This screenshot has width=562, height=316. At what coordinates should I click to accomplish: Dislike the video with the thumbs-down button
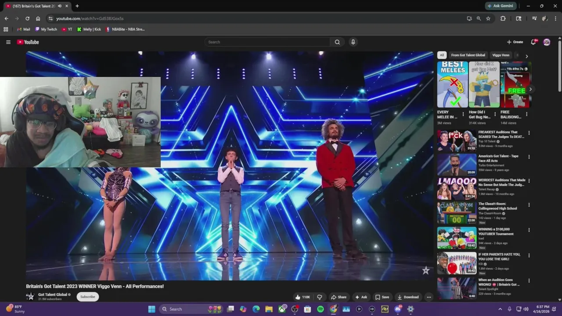[319, 297]
